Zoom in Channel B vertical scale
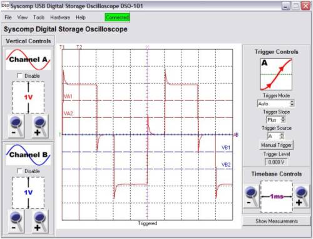313x239 pixels. (x=40, y=221)
